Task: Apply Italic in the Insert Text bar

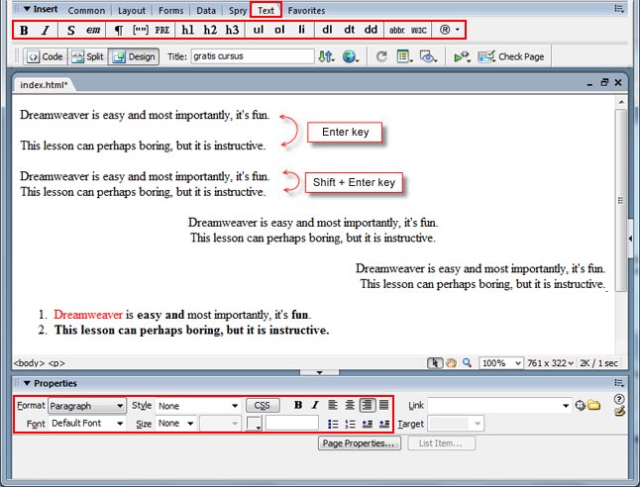Action: pos(46,30)
